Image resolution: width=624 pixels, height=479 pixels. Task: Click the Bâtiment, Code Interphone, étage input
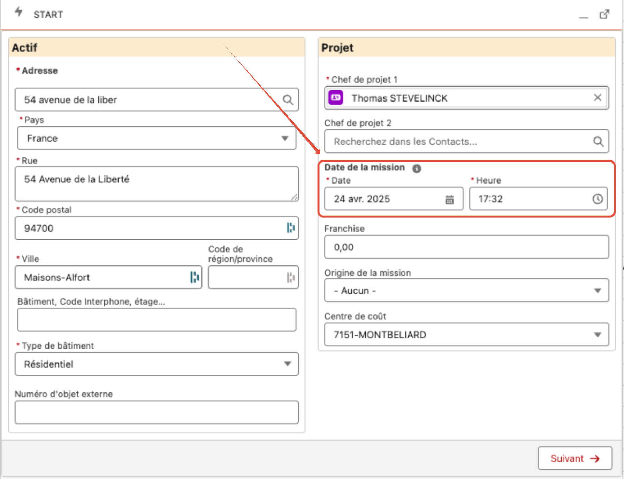(x=157, y=320)
